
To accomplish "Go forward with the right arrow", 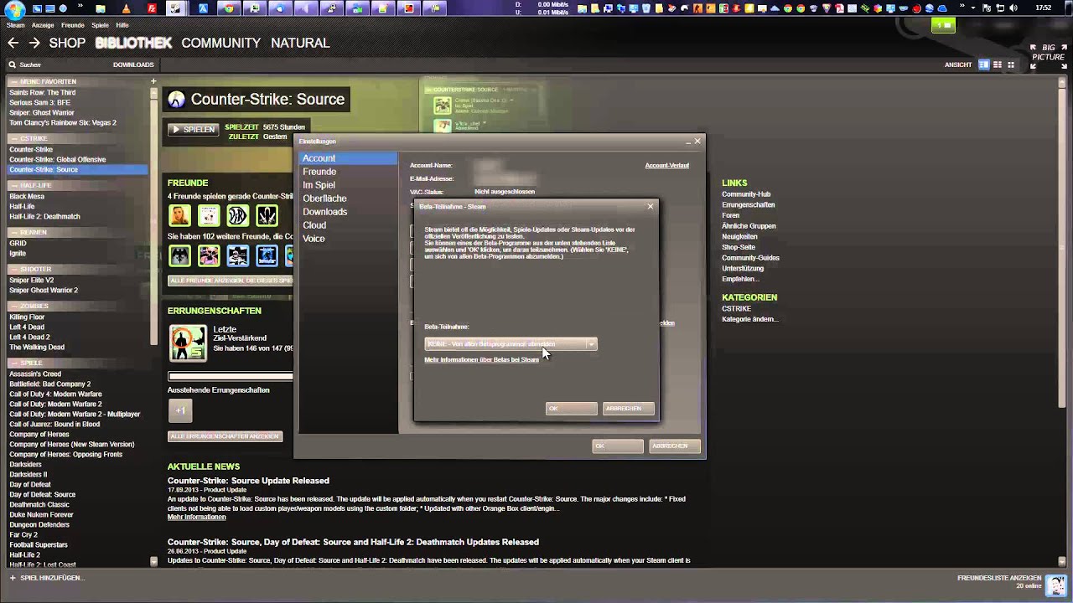I will (34, 43).
